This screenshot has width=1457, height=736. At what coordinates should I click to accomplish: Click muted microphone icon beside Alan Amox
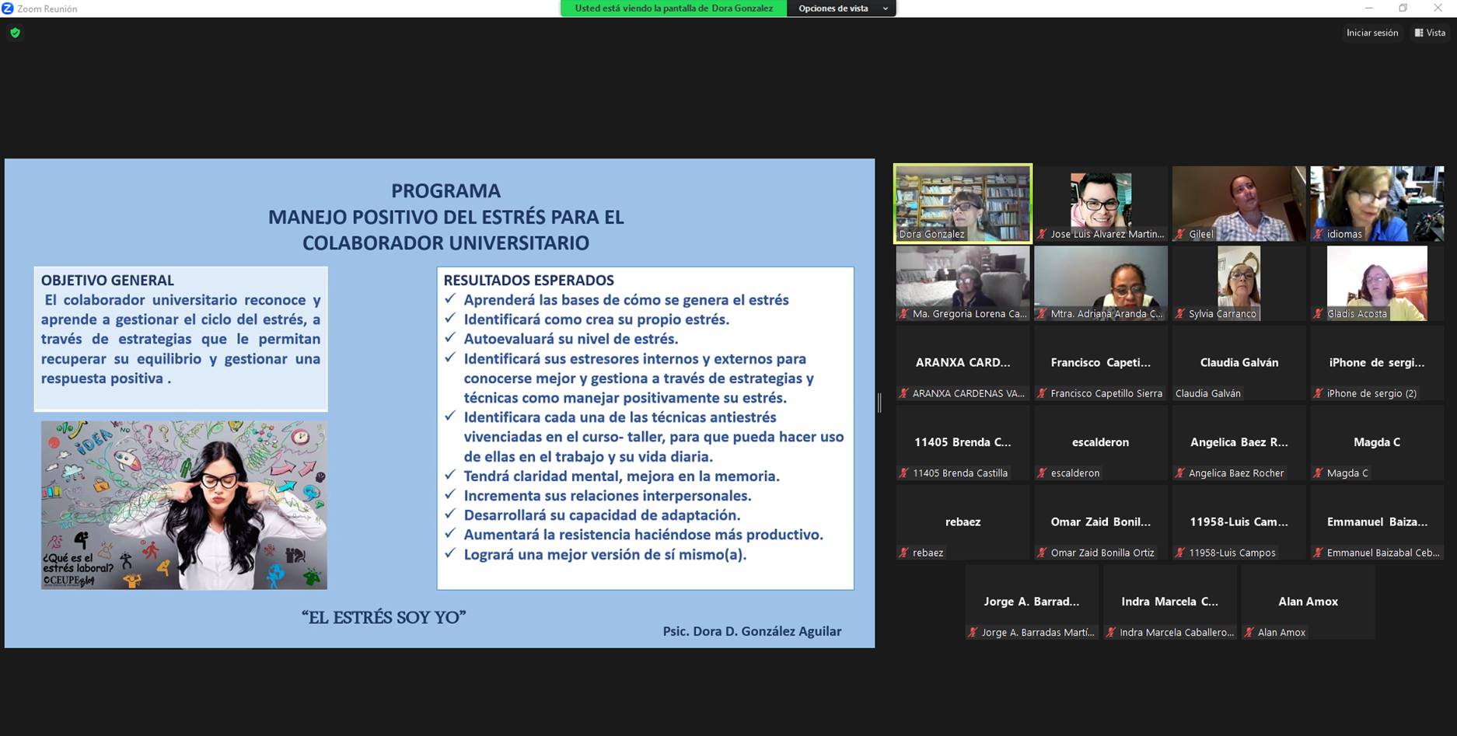[x=1249, y=633]
